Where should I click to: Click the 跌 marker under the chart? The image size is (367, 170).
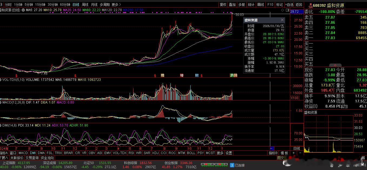coord(232,75)
